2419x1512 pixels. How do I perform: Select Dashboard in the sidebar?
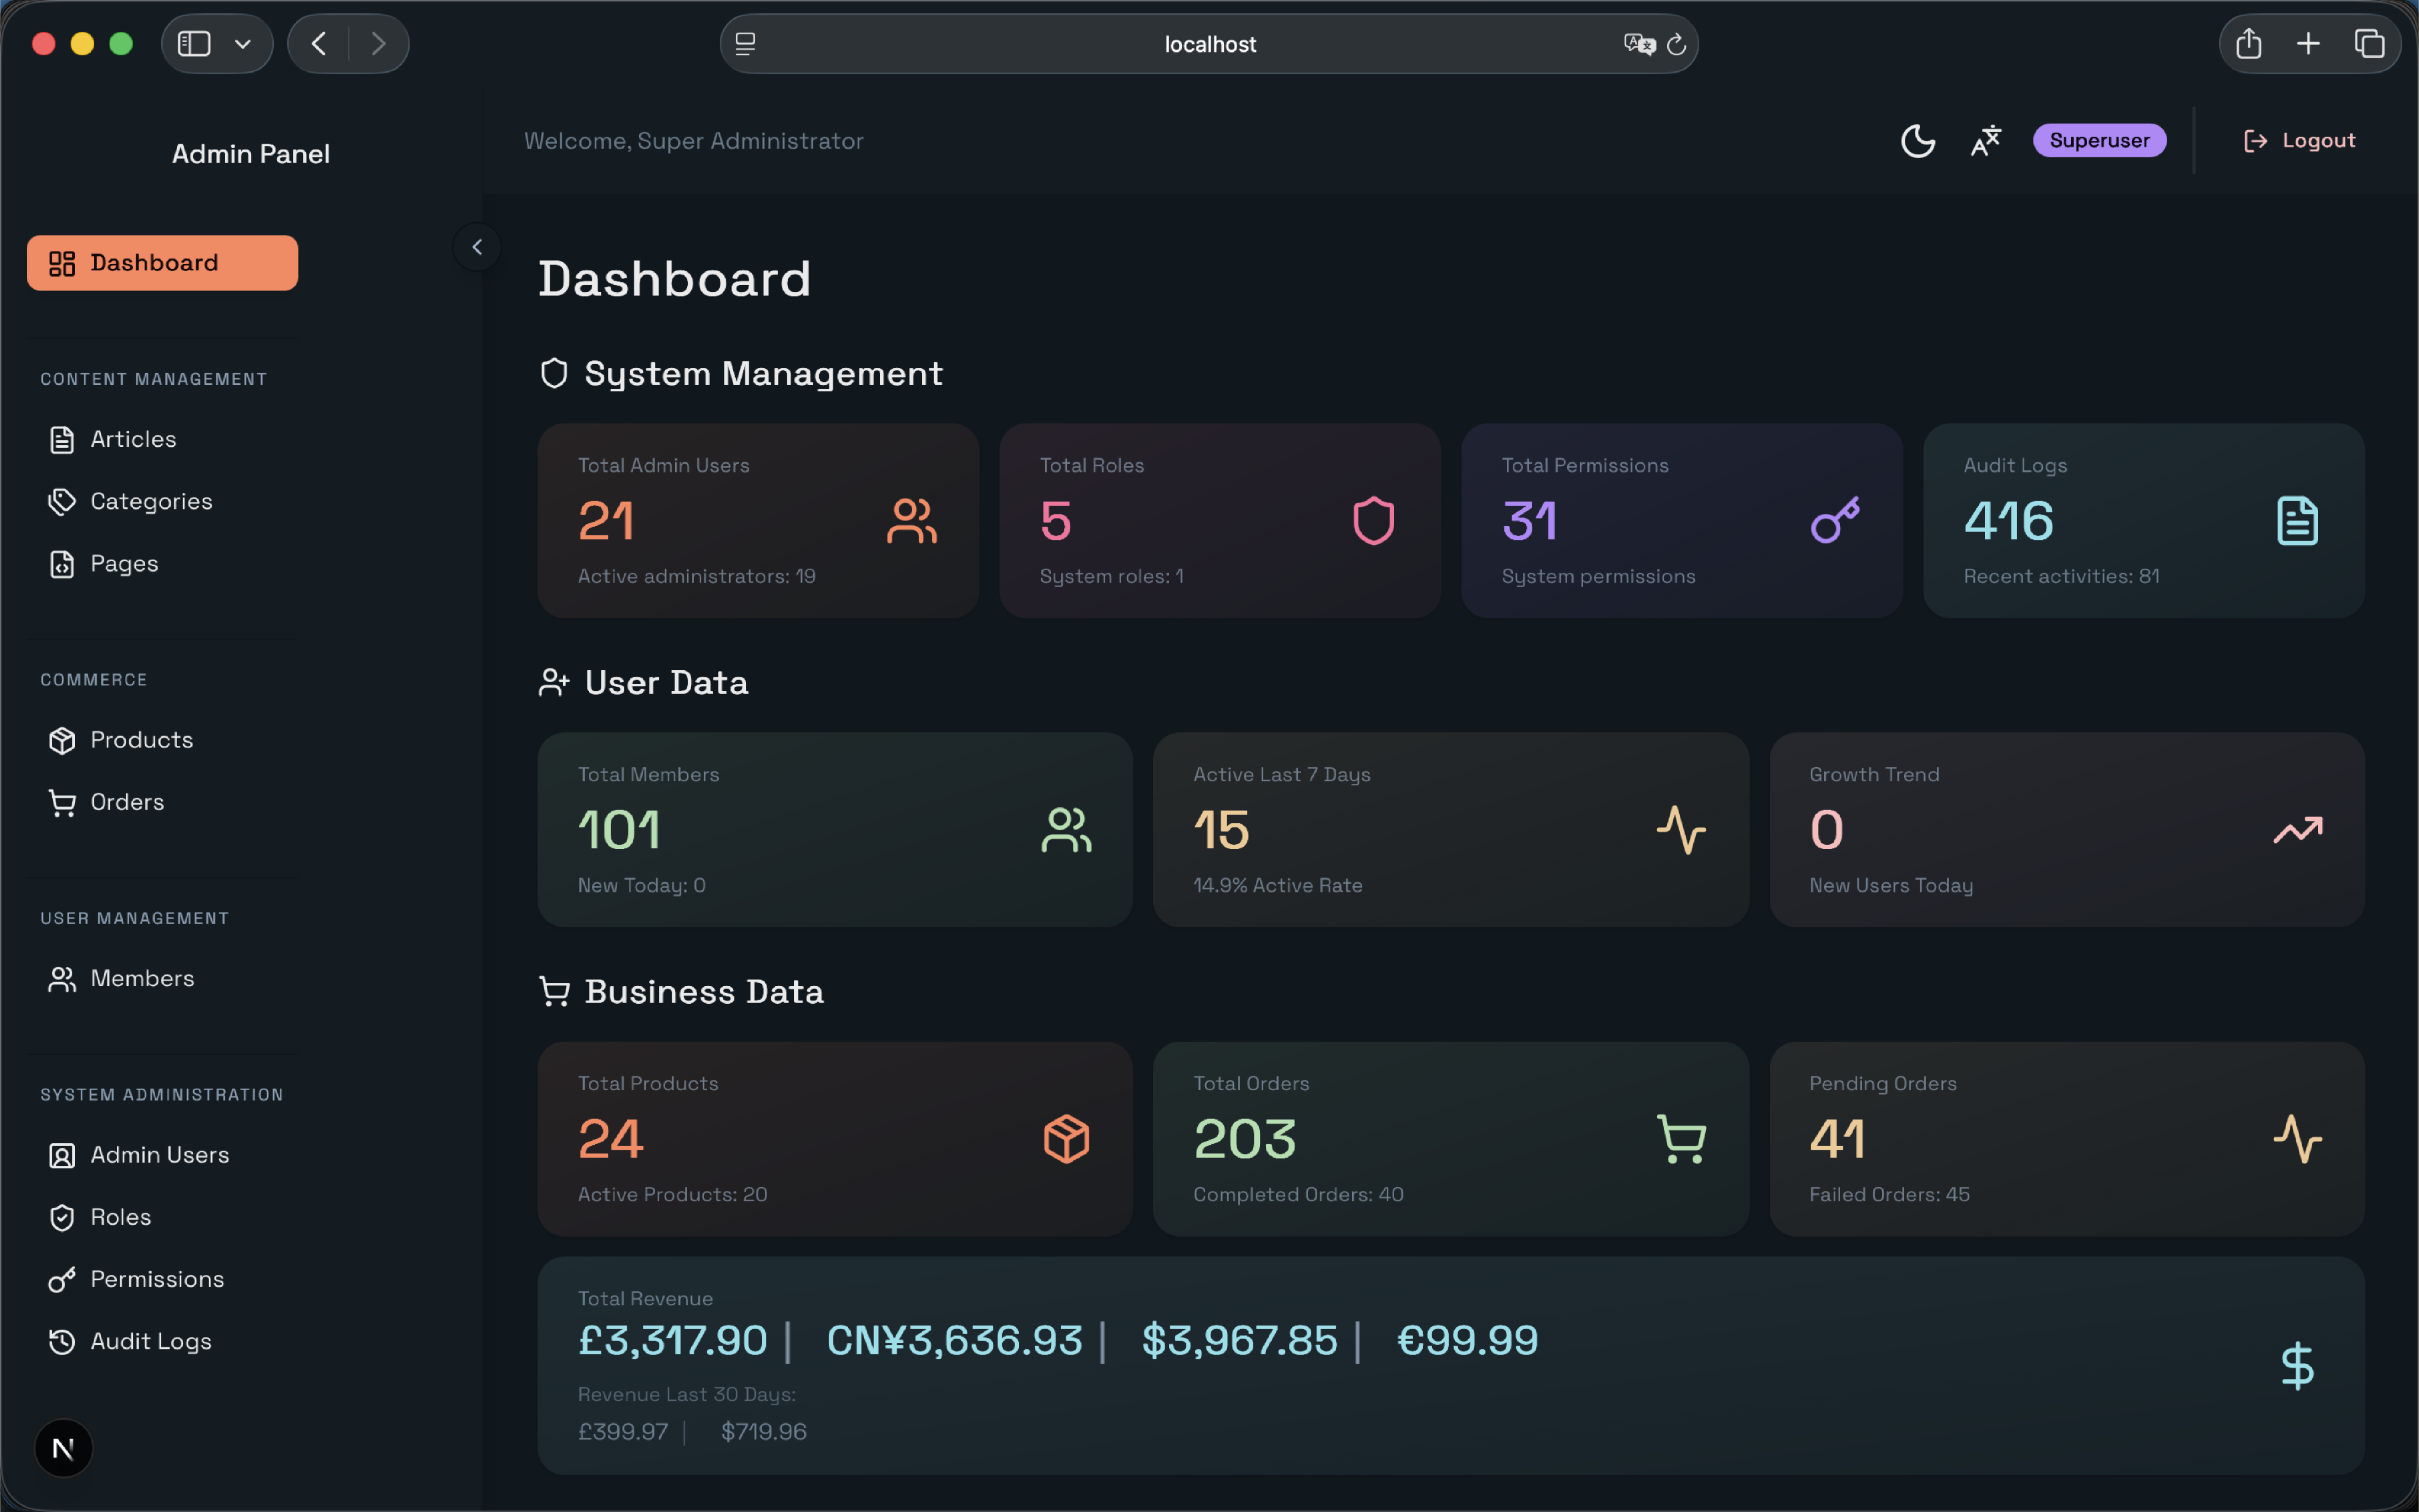point(162,263)
